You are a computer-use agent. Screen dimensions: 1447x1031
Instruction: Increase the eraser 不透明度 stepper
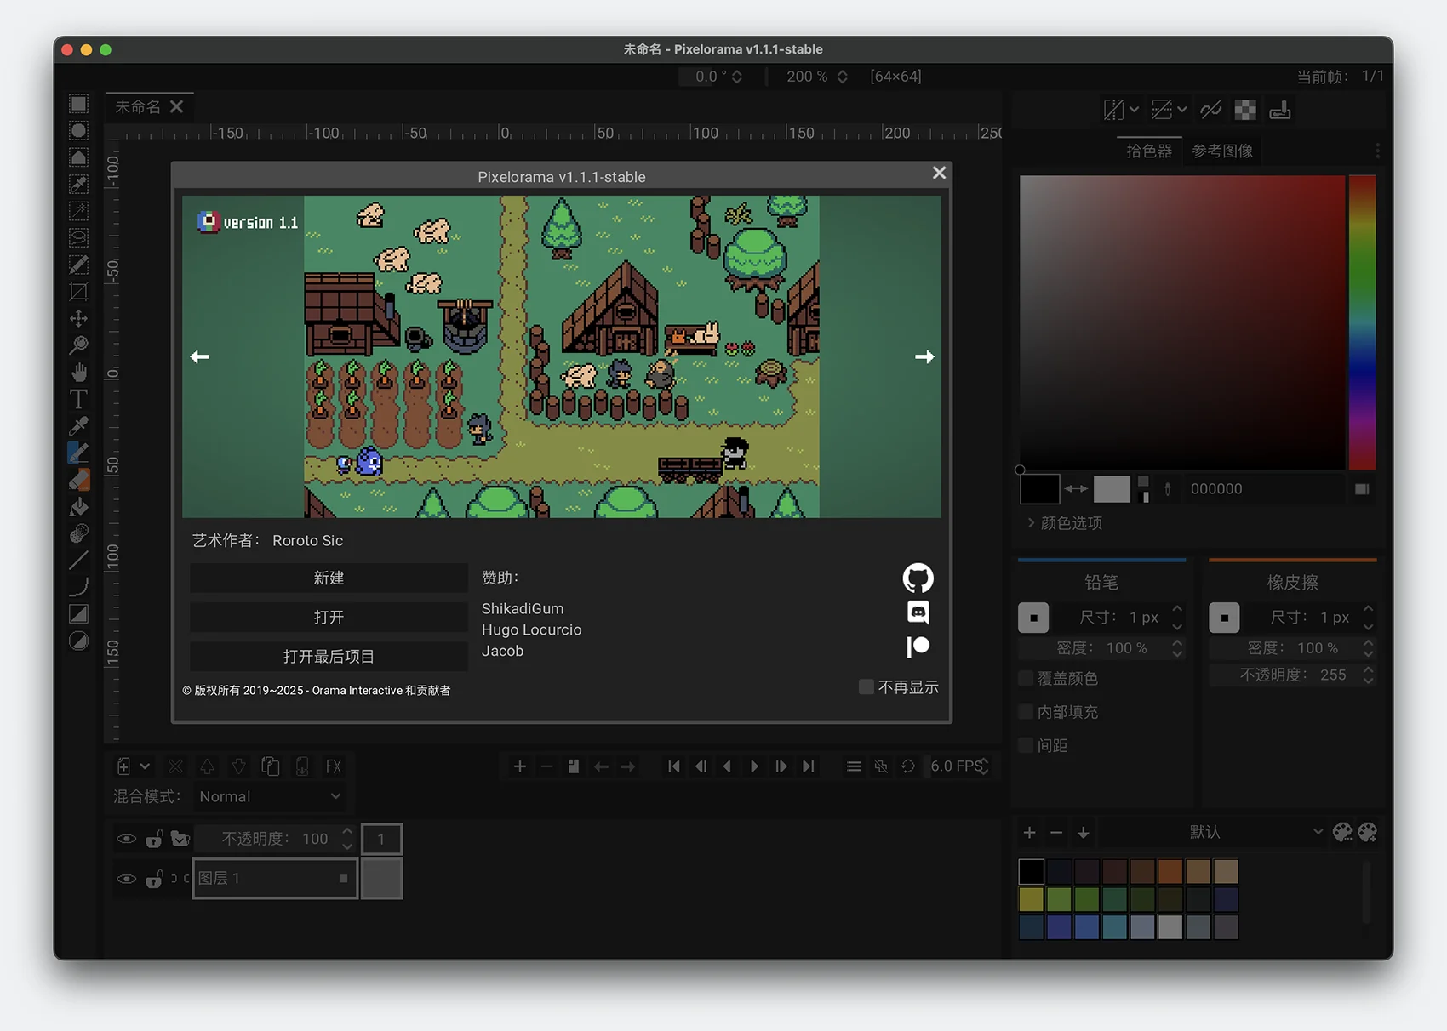[x=1368, y=669]
